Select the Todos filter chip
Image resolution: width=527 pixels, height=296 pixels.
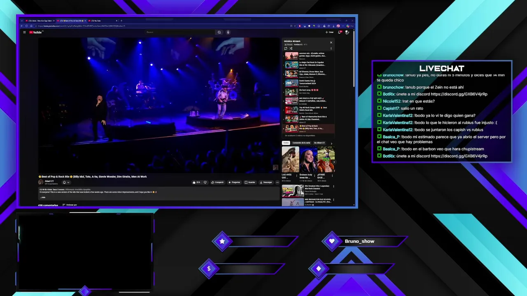[286, 143]
